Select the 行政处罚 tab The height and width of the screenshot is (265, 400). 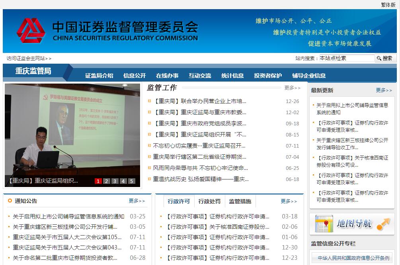[x=209, y=201]
